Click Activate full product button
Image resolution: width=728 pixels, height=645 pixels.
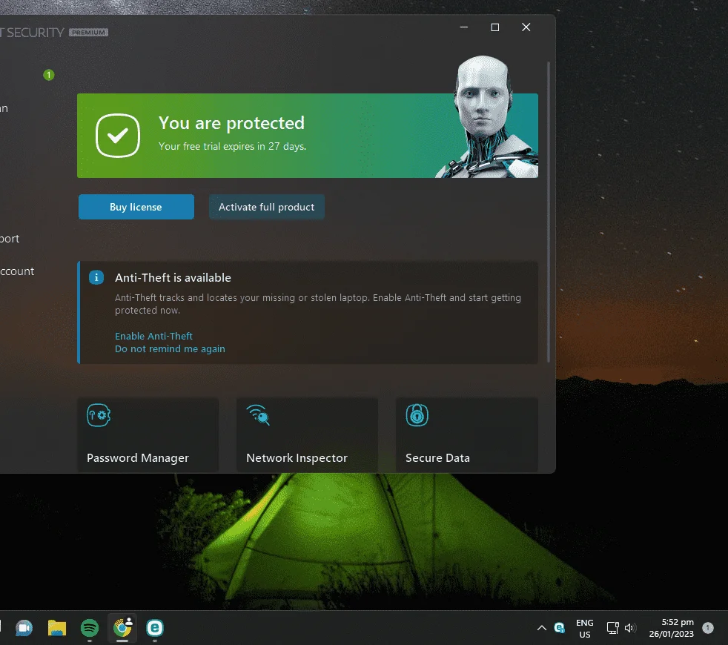point(266,207)
